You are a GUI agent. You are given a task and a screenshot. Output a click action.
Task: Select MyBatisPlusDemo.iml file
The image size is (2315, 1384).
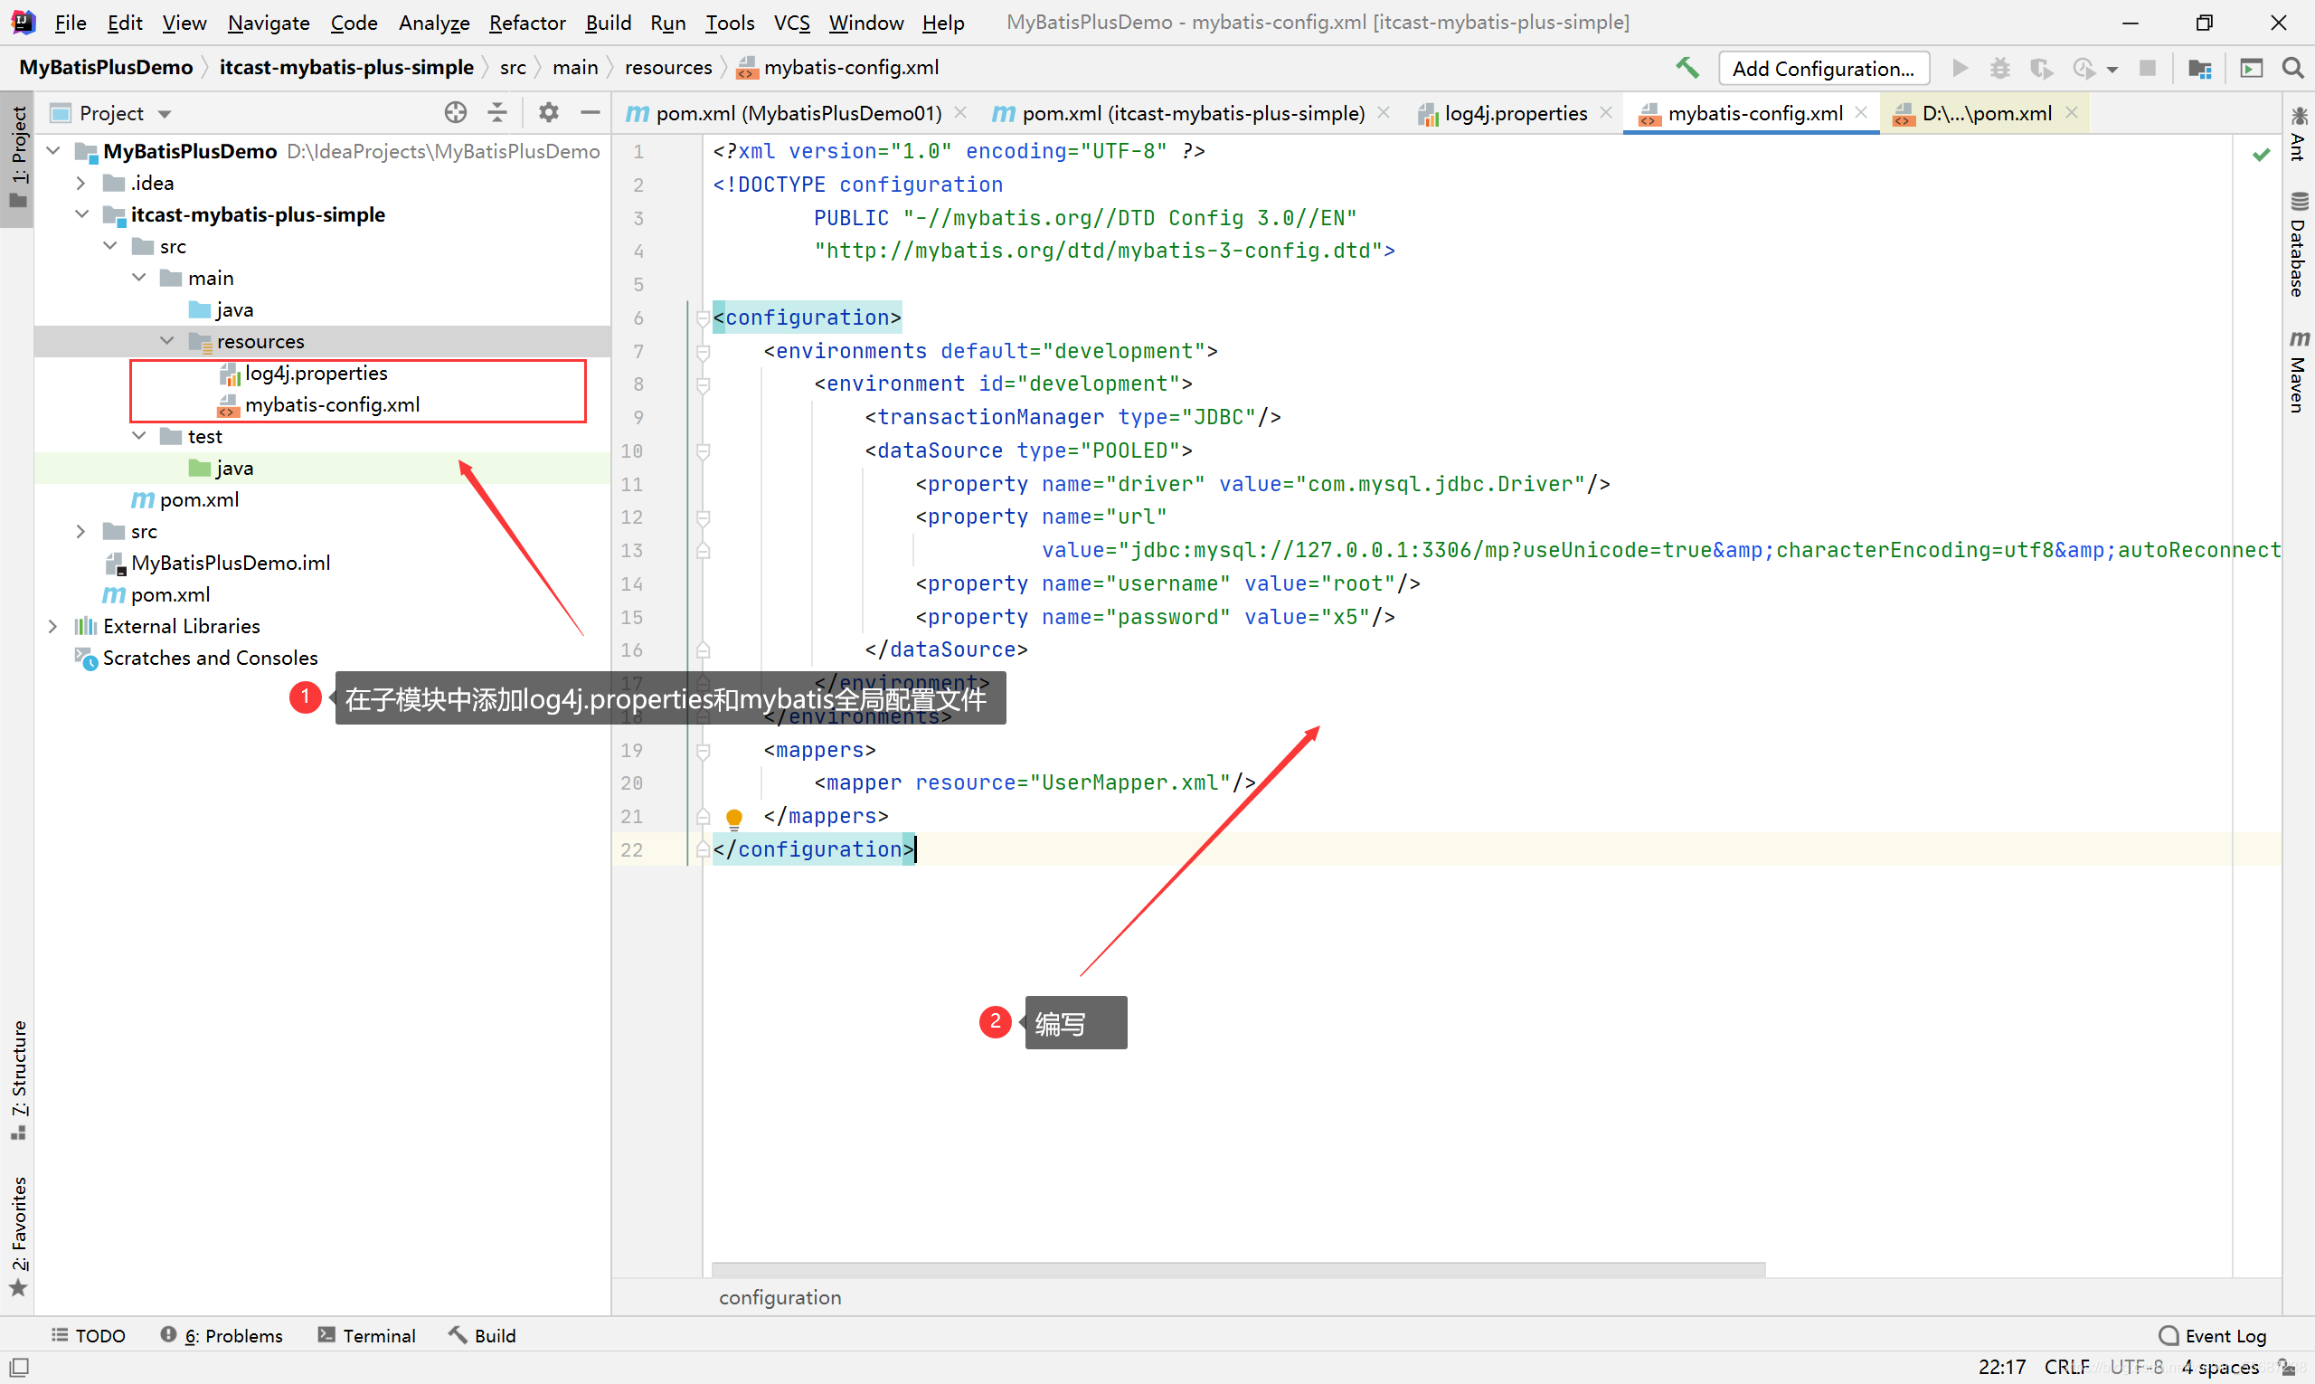click(231, 564)
